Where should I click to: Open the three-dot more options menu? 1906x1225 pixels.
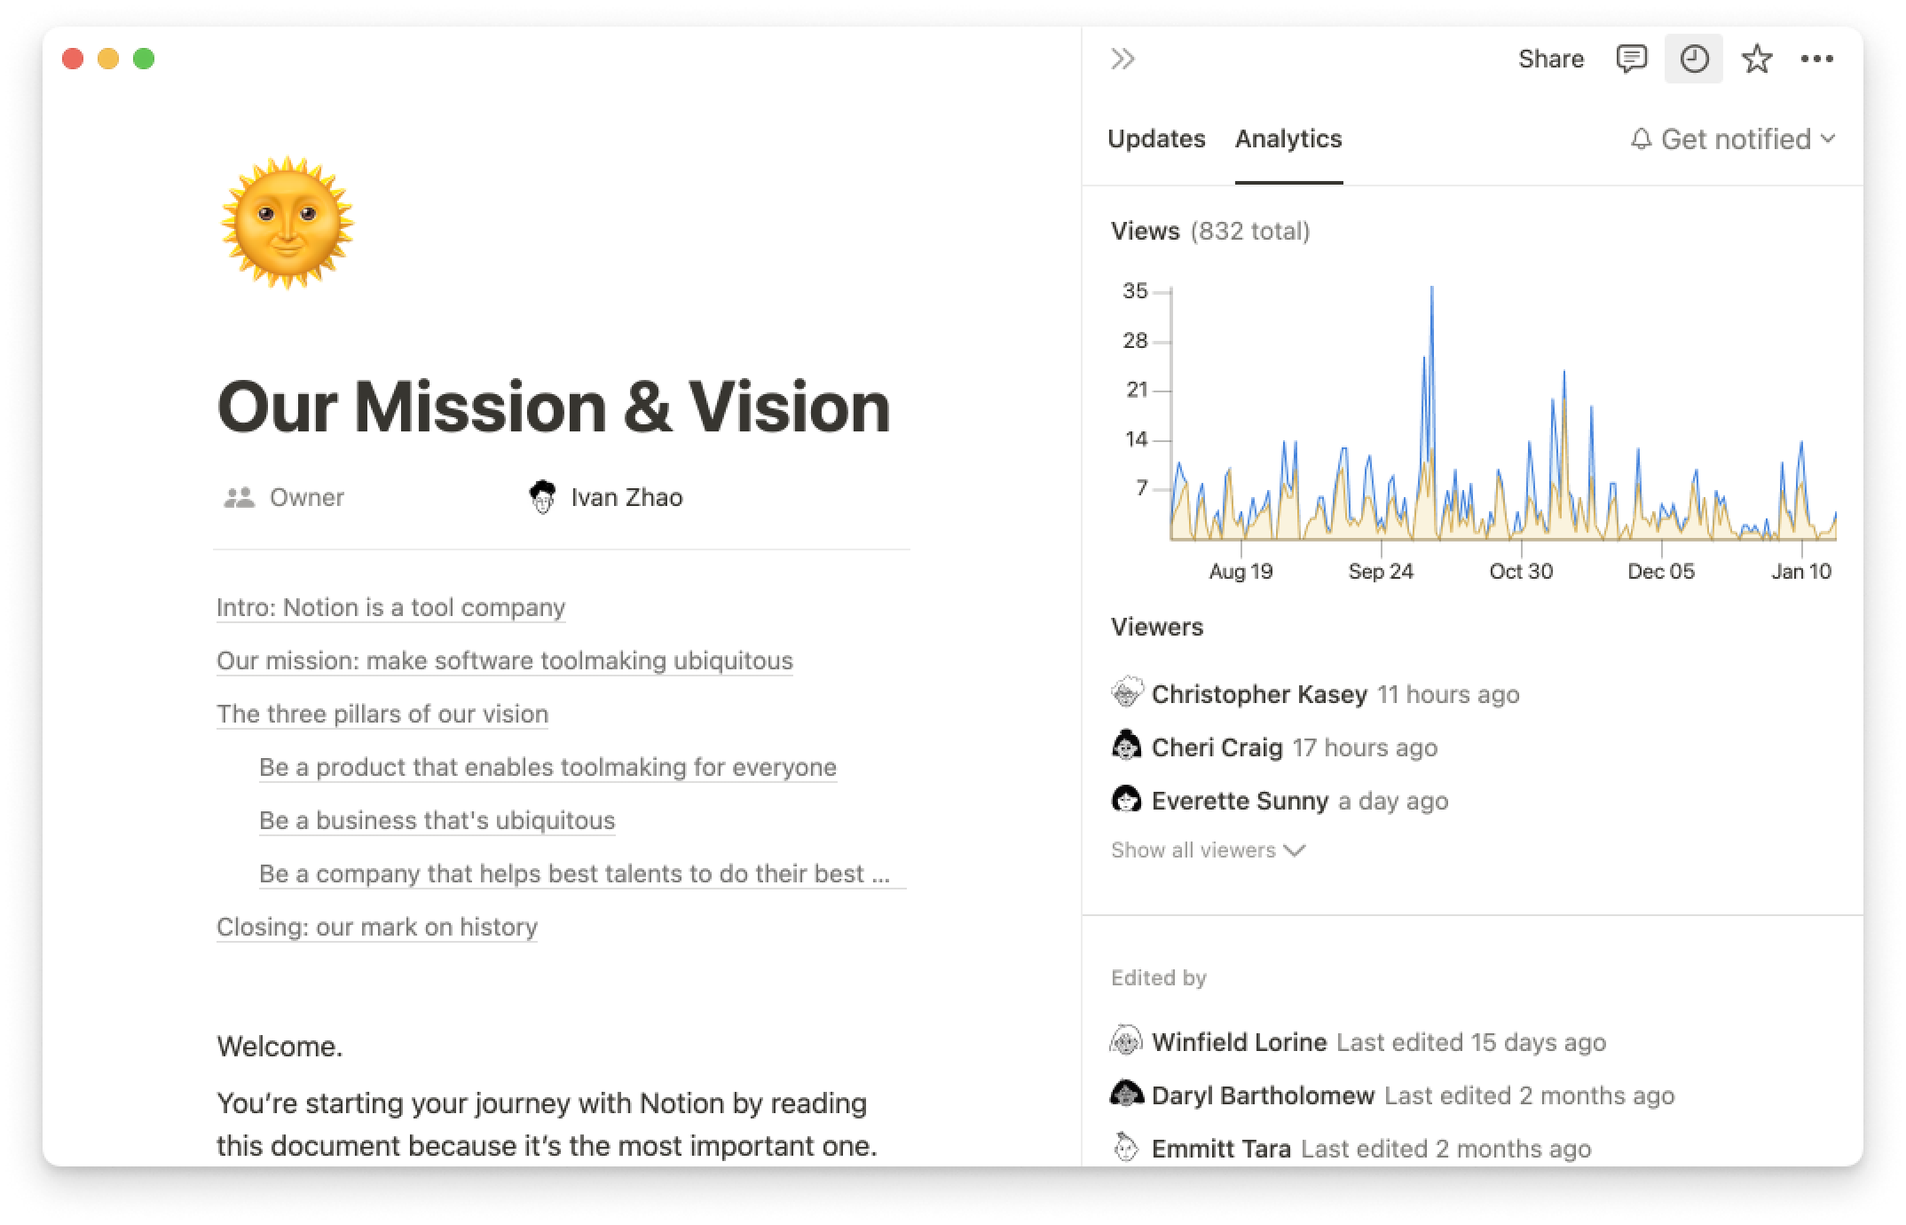point(1816,59)
